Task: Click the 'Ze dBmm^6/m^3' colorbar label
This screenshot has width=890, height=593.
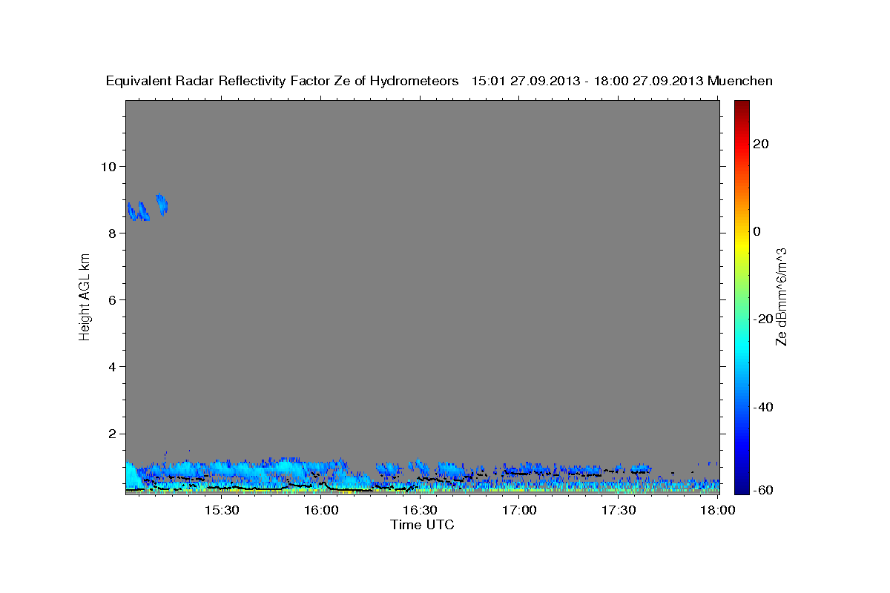Action: [781, 296]
